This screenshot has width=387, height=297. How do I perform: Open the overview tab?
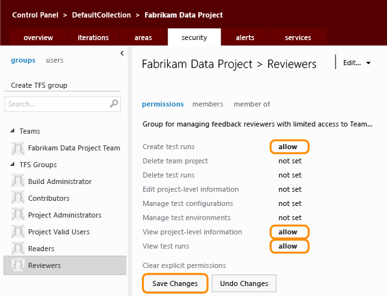click(x=38, y=37)
